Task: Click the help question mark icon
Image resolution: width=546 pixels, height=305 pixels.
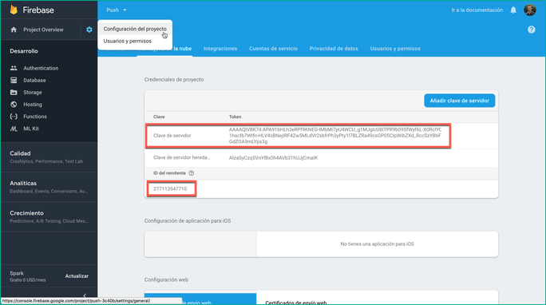Action: (531, 30)
